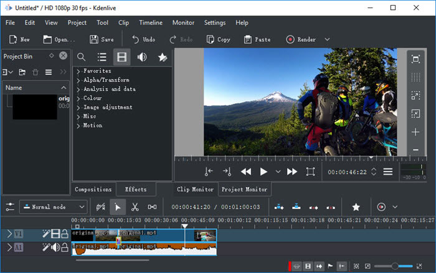The image size is (436, 273).
Task: Expand the Alpha/Transform effects category
Action: [78, 80]
